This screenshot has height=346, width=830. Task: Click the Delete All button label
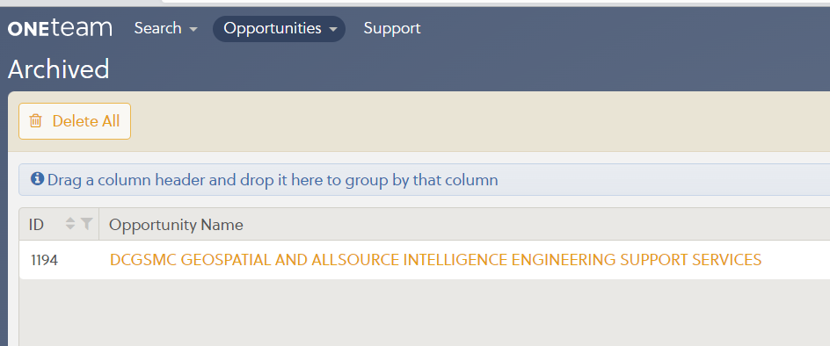[86, 121]
